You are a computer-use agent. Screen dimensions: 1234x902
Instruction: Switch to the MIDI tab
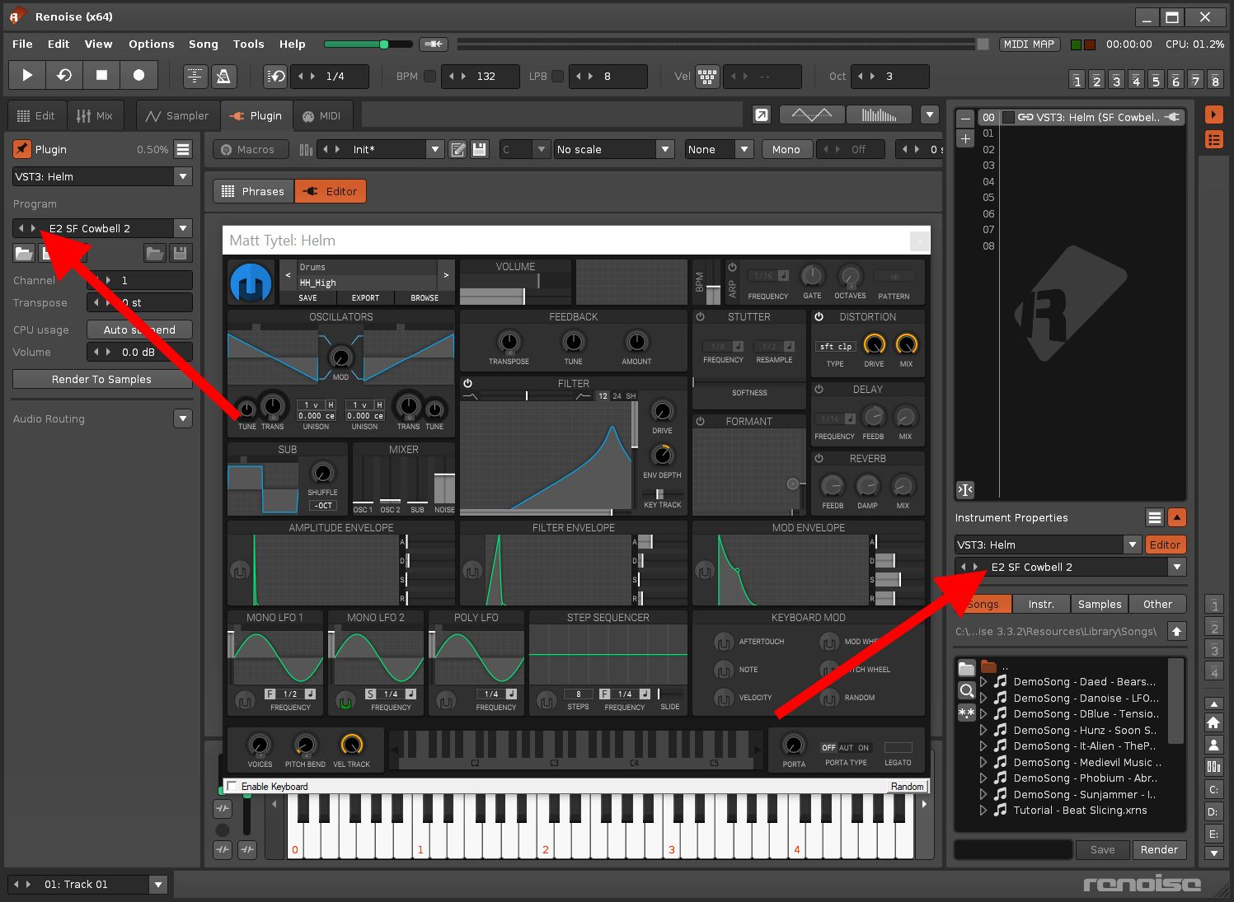[321, 115]
